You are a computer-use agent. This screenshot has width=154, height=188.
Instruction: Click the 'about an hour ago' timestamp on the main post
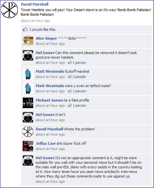(x=35, y=21)
